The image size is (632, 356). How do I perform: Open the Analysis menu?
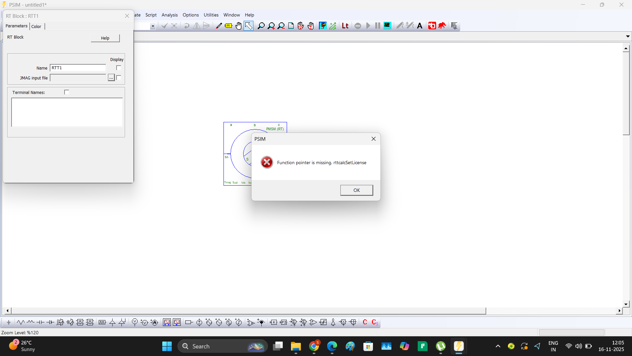pyautogui.click(x=170, y=15)
